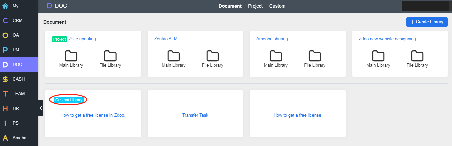Open the Transfer Task library link

click(195, 115)
